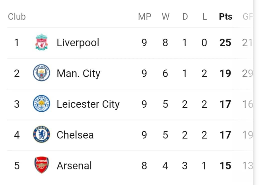Open the Man. City team link

pyautogui.click(x=78, y=73)
